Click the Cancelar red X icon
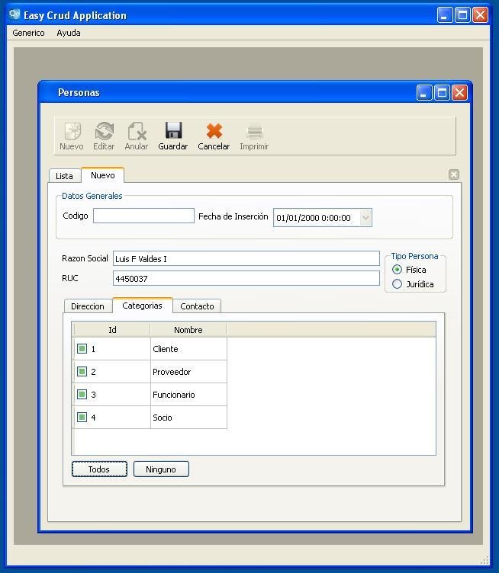 pyautogui.click(x=214, y=130)
